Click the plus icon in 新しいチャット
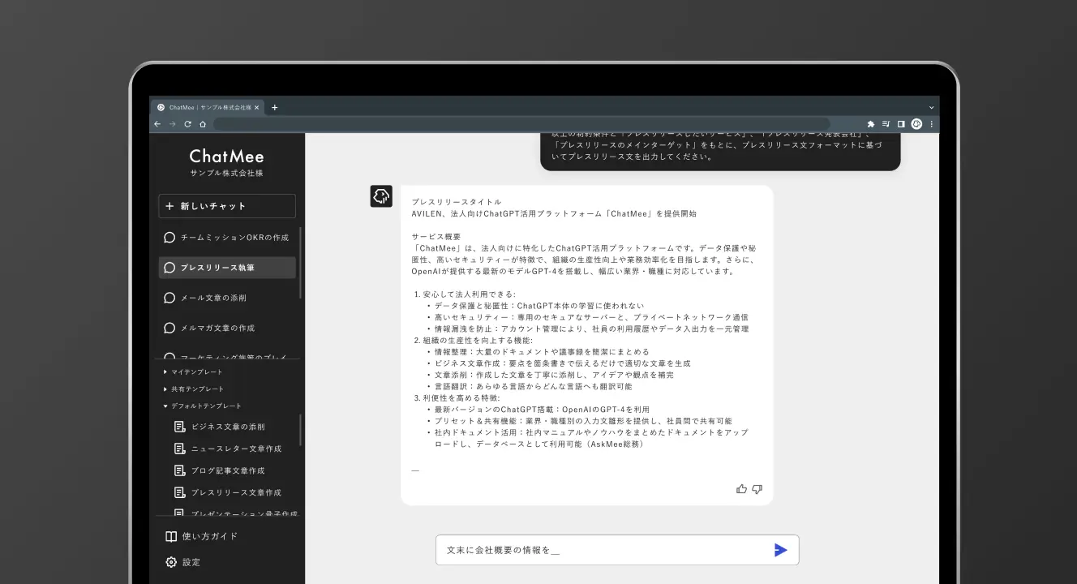This screenshot has height=584, width=1077. tap(169, 206)
